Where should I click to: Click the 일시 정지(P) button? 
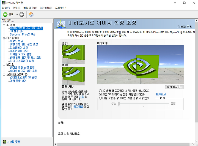174,87
